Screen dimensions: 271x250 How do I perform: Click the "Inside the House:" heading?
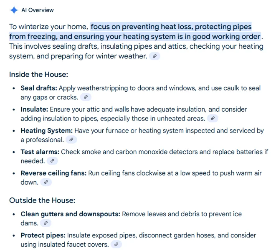[x=38, y=75]
